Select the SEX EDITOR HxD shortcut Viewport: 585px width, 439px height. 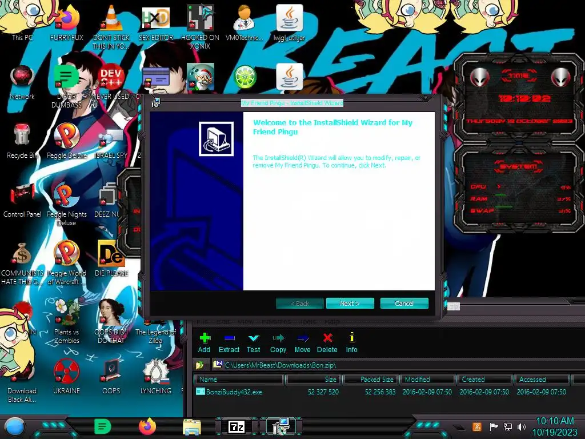pyautogui.click(x=156, y=23)
